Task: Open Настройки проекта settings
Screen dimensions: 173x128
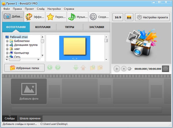Action: (x=152, y=17)
